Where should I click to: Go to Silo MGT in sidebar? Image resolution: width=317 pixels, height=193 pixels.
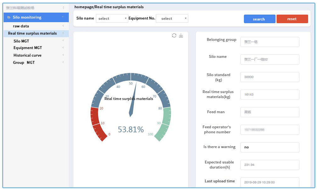coord(21,41)
